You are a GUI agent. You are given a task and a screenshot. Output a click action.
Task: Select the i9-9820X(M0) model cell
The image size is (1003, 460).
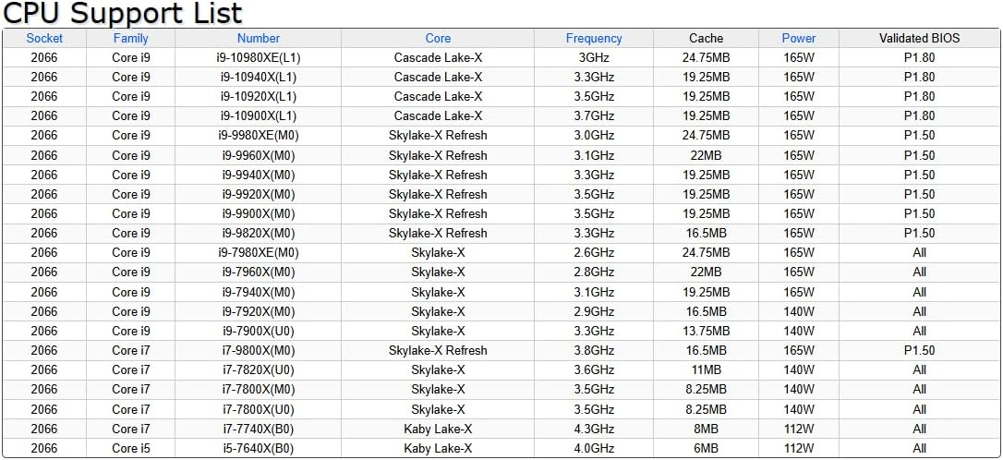coord(259,233)
